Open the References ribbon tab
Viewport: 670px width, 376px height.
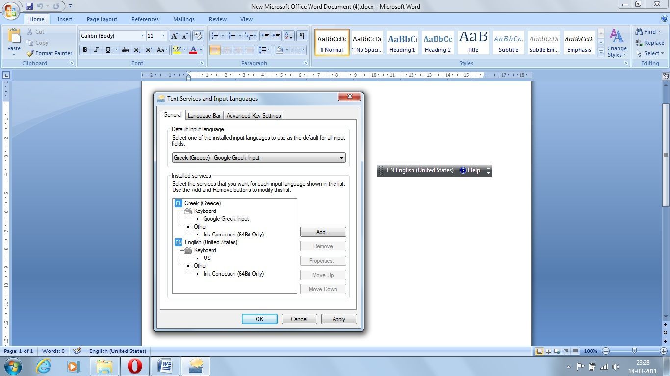(145, 19)
